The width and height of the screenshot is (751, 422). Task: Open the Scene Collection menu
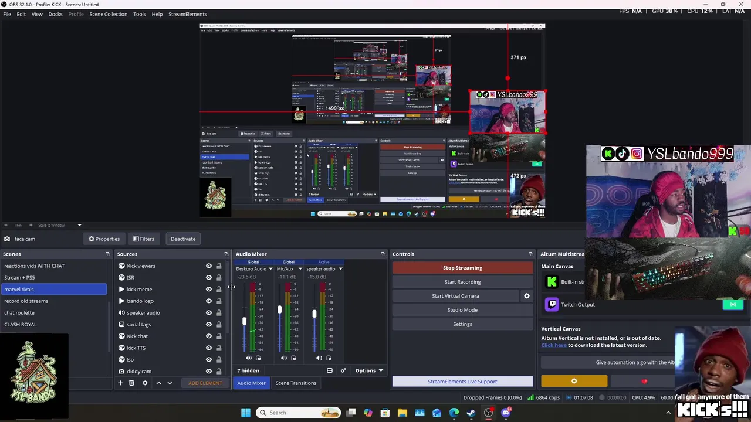[108, 14]
